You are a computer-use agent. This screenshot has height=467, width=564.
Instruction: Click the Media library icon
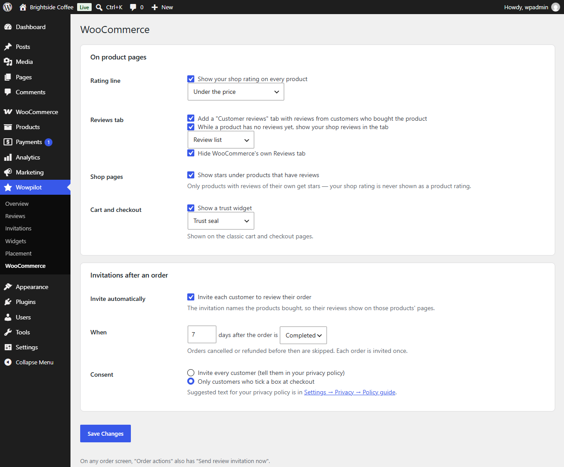pyautogui.click(x=8, y=62)
